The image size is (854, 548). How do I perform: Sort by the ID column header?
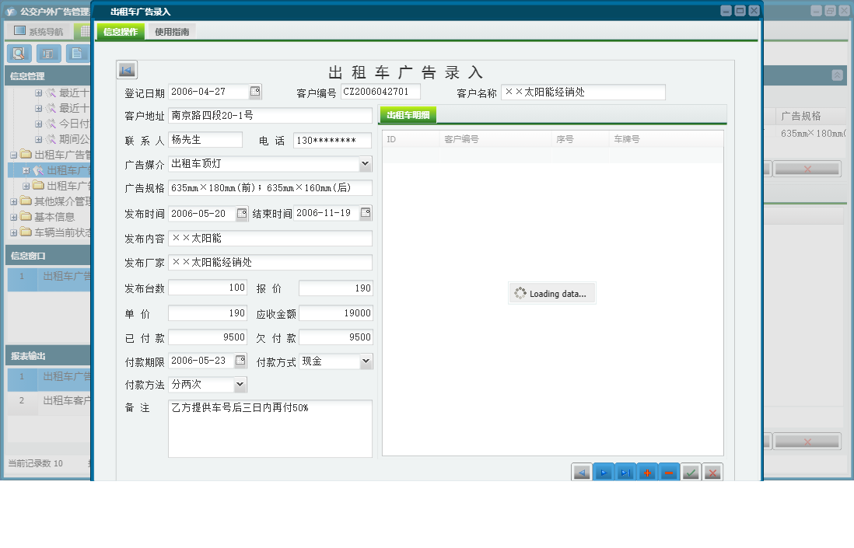[411, 139]
